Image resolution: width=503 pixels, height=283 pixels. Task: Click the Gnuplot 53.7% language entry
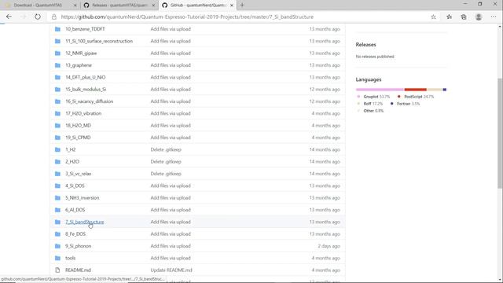(373, 97)
